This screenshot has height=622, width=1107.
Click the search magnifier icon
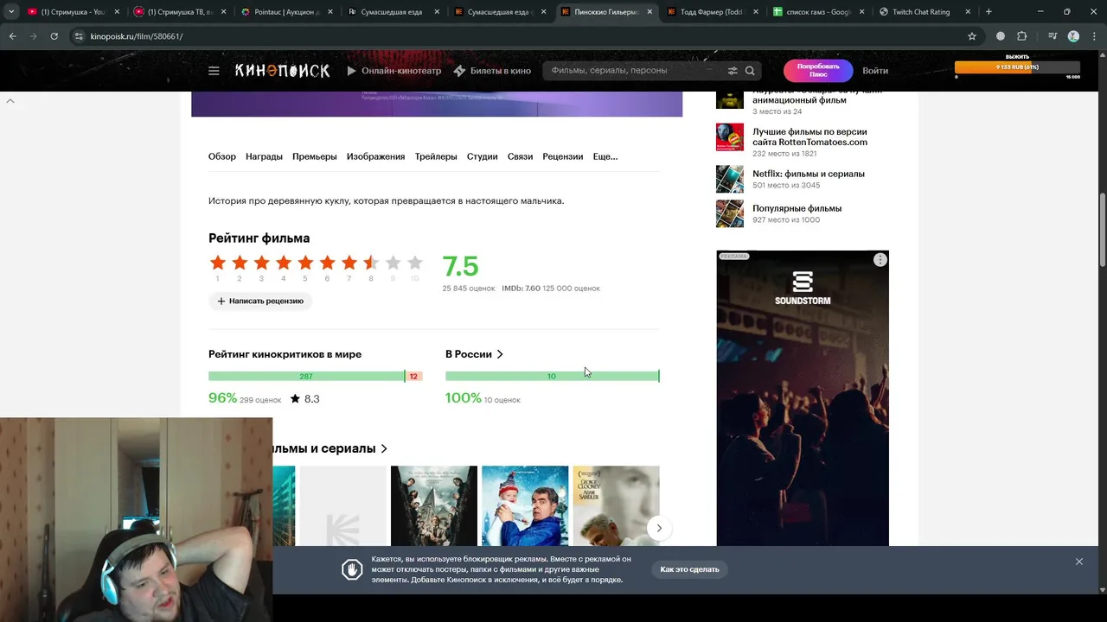point(750,71)
